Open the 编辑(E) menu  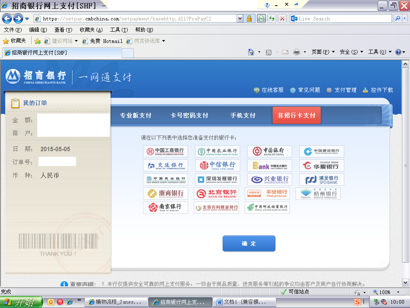(x=38, y=30)
